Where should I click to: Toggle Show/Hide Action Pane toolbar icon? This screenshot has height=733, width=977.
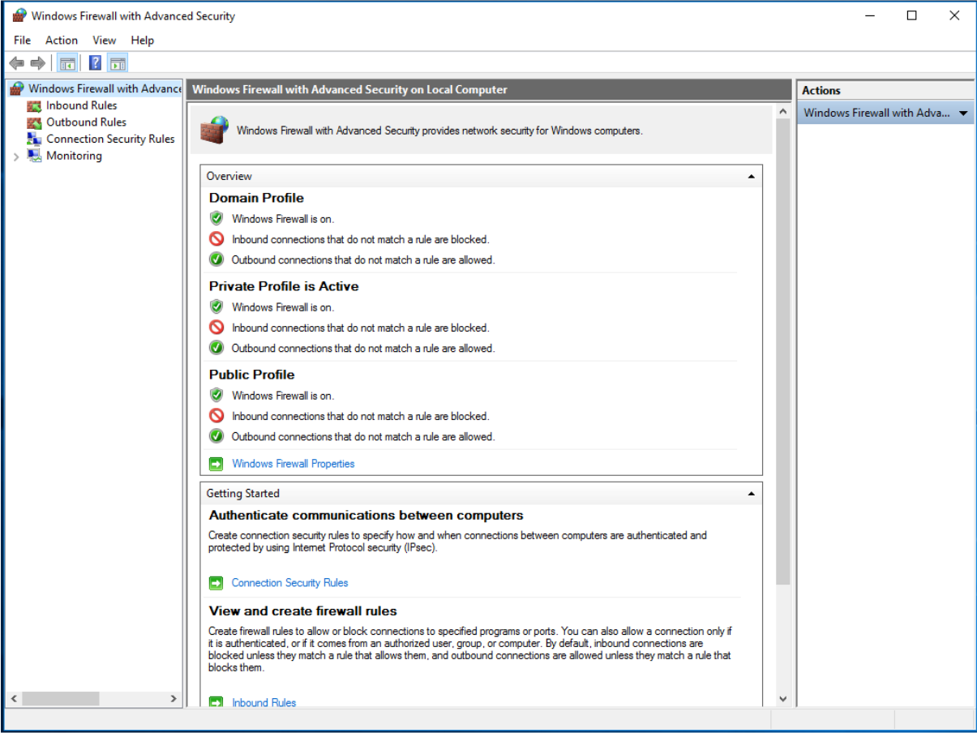coord(118,63)
